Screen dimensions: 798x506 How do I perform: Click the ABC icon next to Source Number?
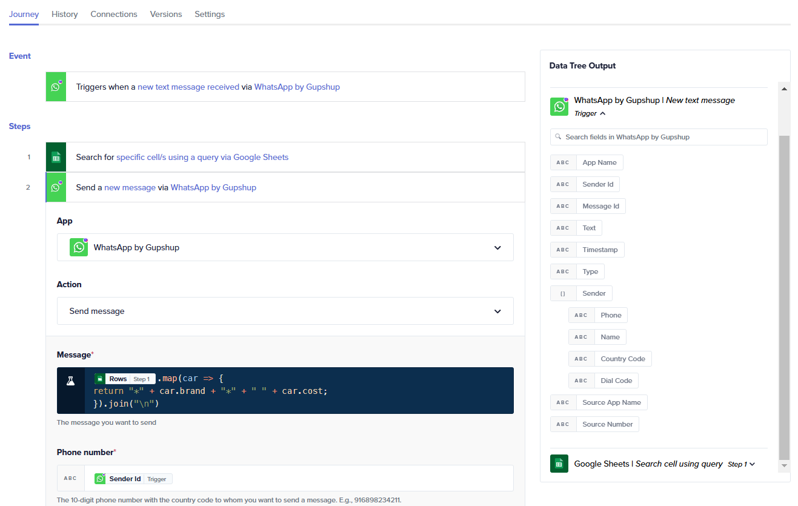(x=563, y=424)
